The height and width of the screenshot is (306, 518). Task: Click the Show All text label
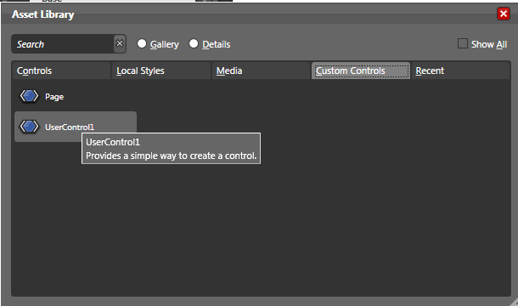(489, 44)
